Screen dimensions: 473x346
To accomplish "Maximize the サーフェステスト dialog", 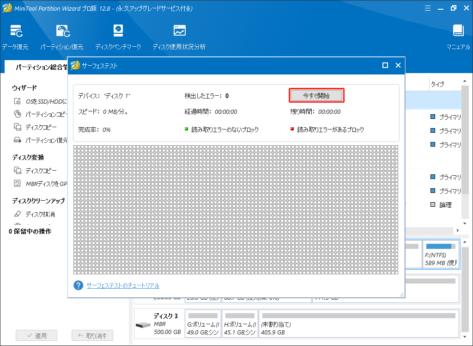I will pyautogui.click(x=385, y=65).
